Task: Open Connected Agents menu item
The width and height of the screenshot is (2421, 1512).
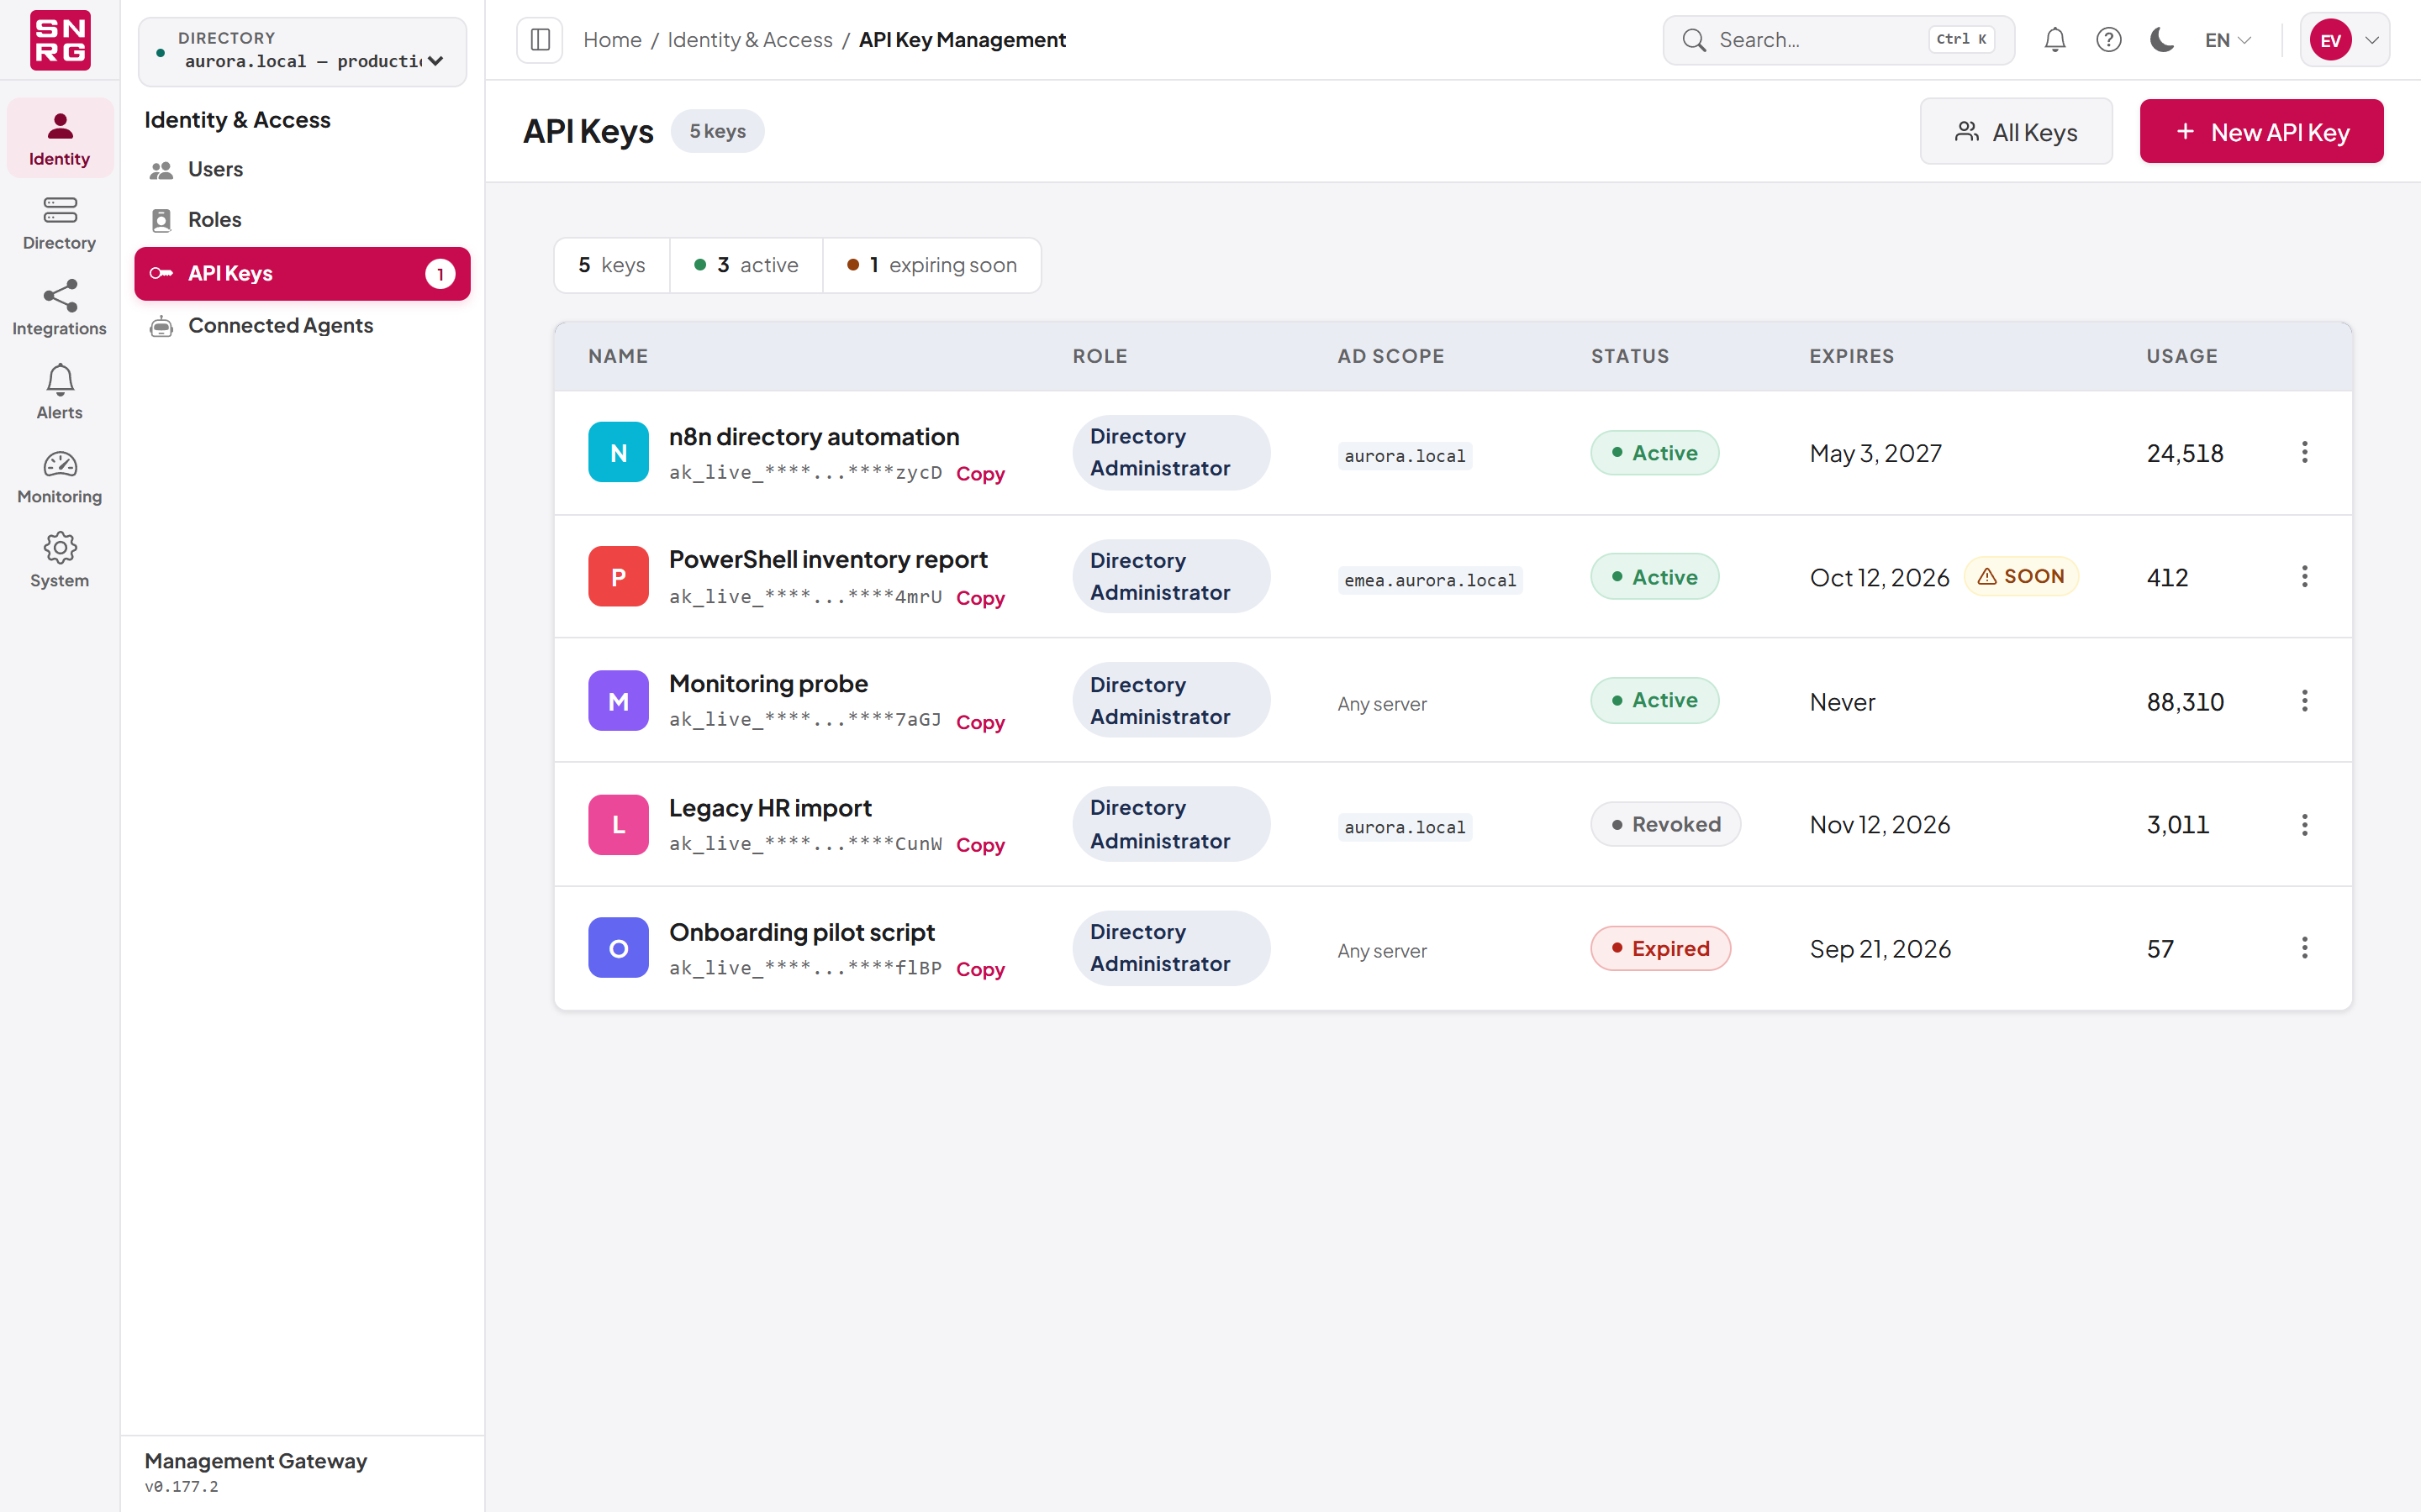Action: tap(302, 326)
